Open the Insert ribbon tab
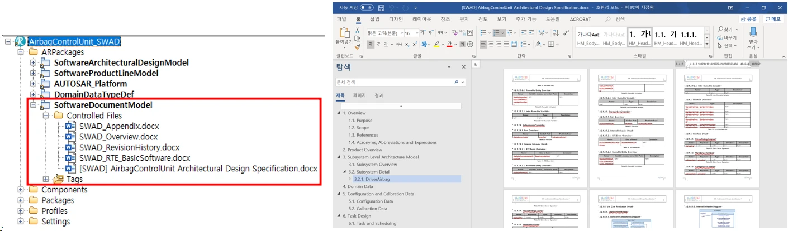788x231 pixels. coord(374,18)
